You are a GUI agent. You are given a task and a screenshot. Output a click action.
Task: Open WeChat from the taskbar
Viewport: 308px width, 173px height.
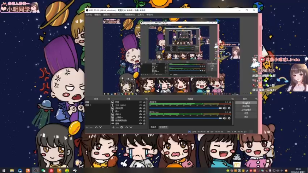click(44, 170)
